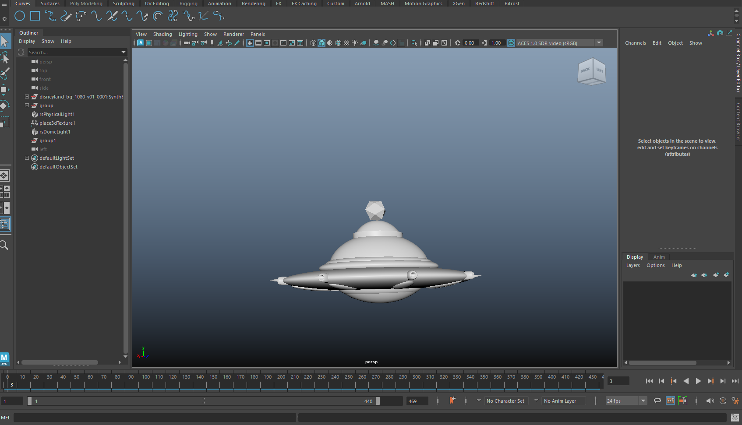742x425 pixels.
Task: Click the Detach Curve knife icon
Action: click(112, 16)
